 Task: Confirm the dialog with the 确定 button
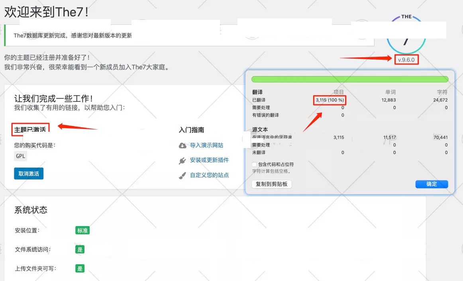click(x=432, y=184)
